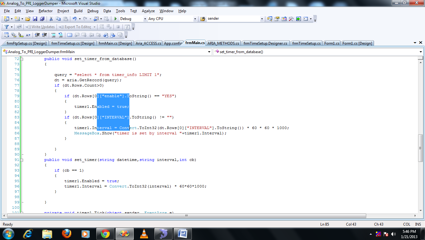425x240 pixels.
Task: Collapse the set_timer_from_database method outline
Action: tap(22, 59)
